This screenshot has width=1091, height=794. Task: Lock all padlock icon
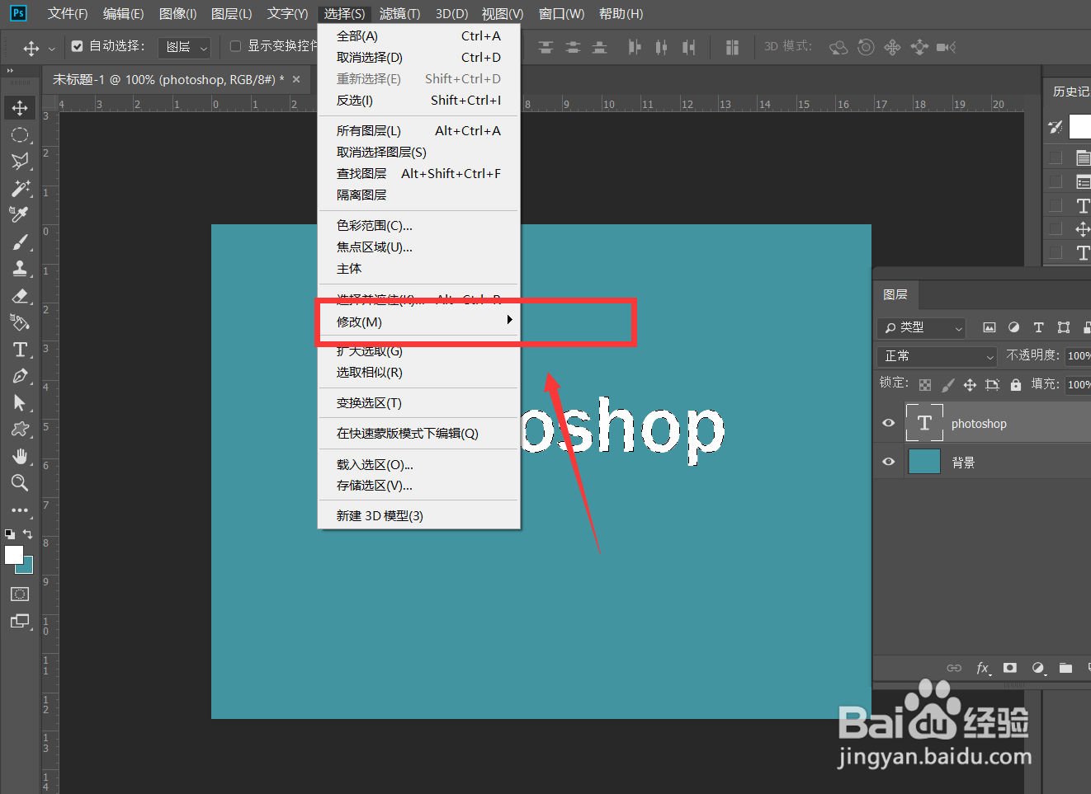pyautogui.click(x=1016, y=385)
